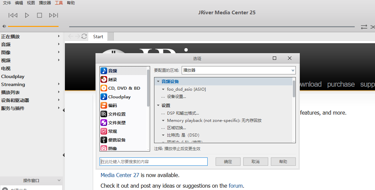Image resolution: width=375 pixels, height=190 pixels.
Task: Mute using the speaker volume icon
Action: click(4, 26)
